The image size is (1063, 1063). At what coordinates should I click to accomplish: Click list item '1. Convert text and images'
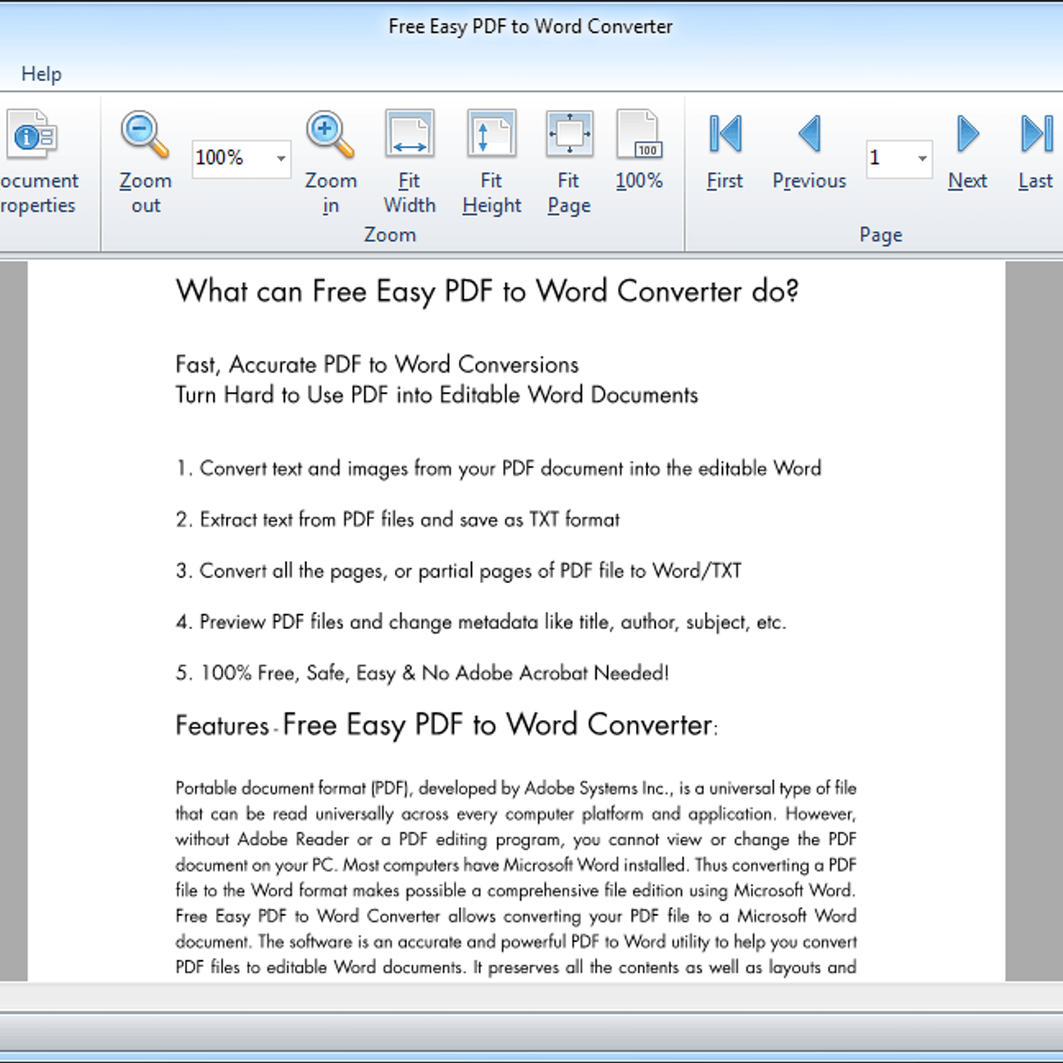point(498,468)
